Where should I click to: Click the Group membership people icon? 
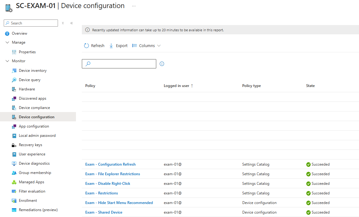click(14, 173)
